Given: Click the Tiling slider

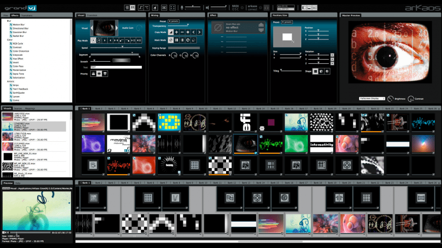Looking at the screenshot, I should (x=291, y=71).
